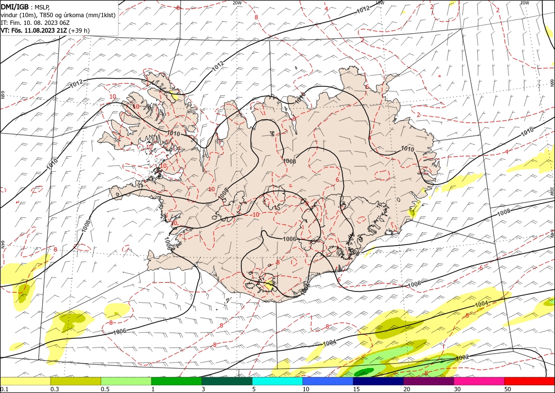
Task: Select the dark green 3–5 legend swatch
Action: [227, 381]
